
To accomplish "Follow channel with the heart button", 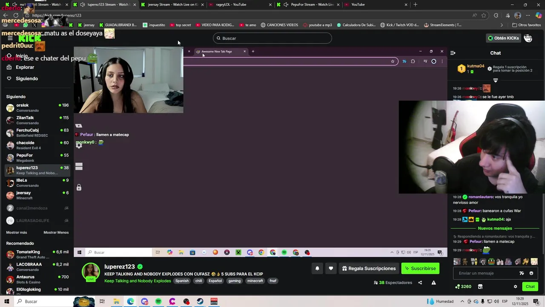I will pyautogui.click(x=331, y=268).
